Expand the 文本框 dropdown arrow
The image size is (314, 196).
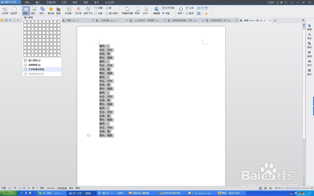(x=73, y=13)
